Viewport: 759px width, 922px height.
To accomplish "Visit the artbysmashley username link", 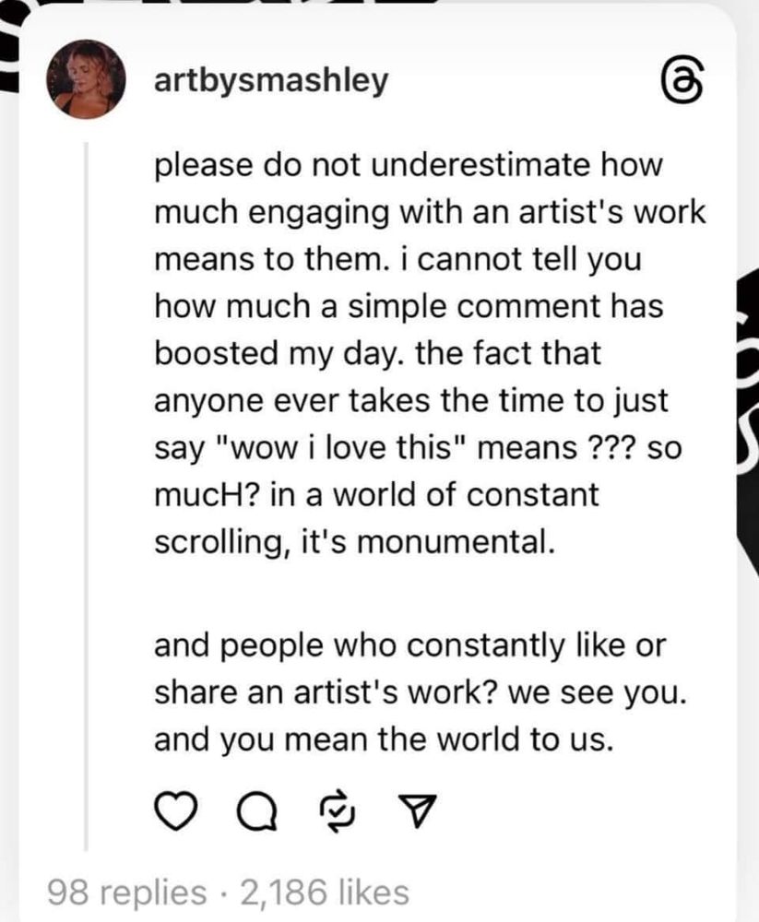I will point(271,80).
